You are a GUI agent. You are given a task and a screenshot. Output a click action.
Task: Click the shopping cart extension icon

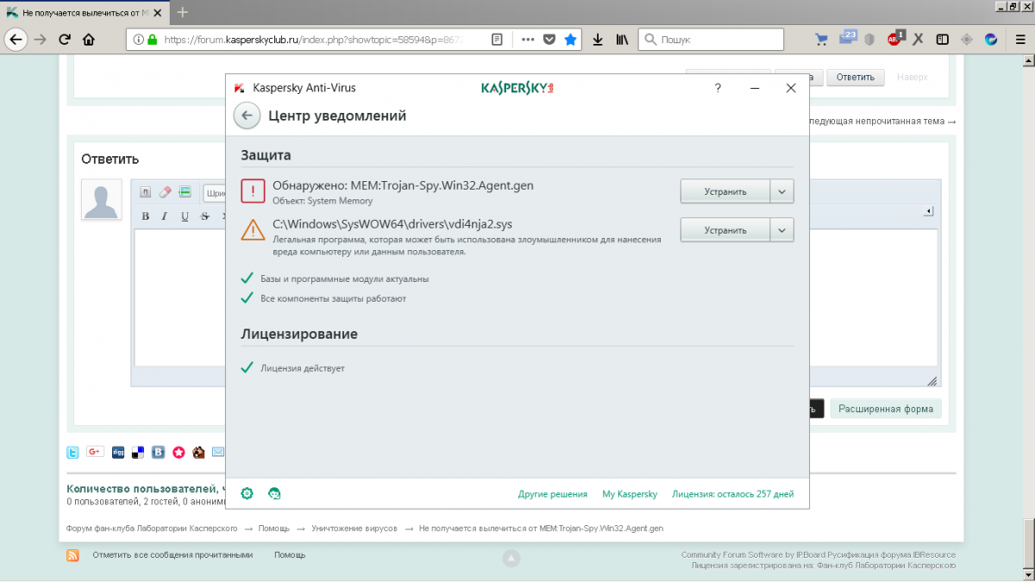coord(821,39)
